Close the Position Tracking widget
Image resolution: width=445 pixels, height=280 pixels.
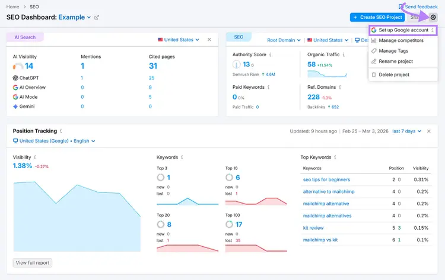click(429, 131)
